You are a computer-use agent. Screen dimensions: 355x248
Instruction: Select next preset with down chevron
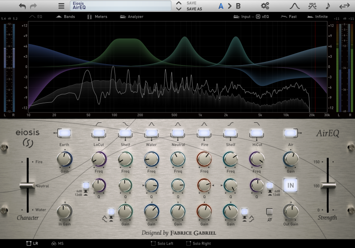(178, 8)
